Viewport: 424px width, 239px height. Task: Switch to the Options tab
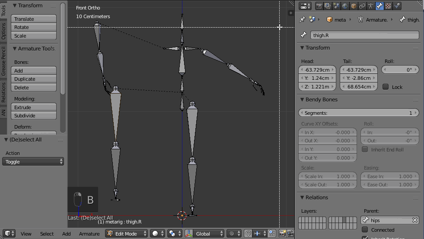[x=3, y=31]
